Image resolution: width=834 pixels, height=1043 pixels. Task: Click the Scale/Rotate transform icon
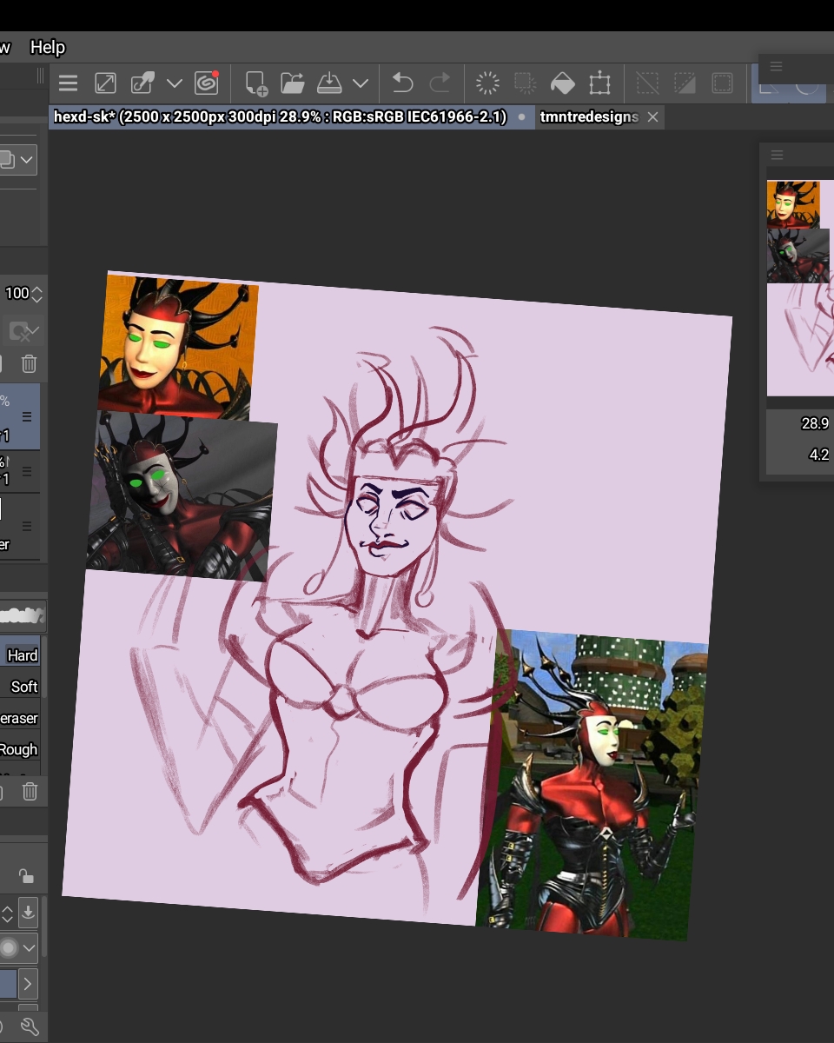click(599, 83)
